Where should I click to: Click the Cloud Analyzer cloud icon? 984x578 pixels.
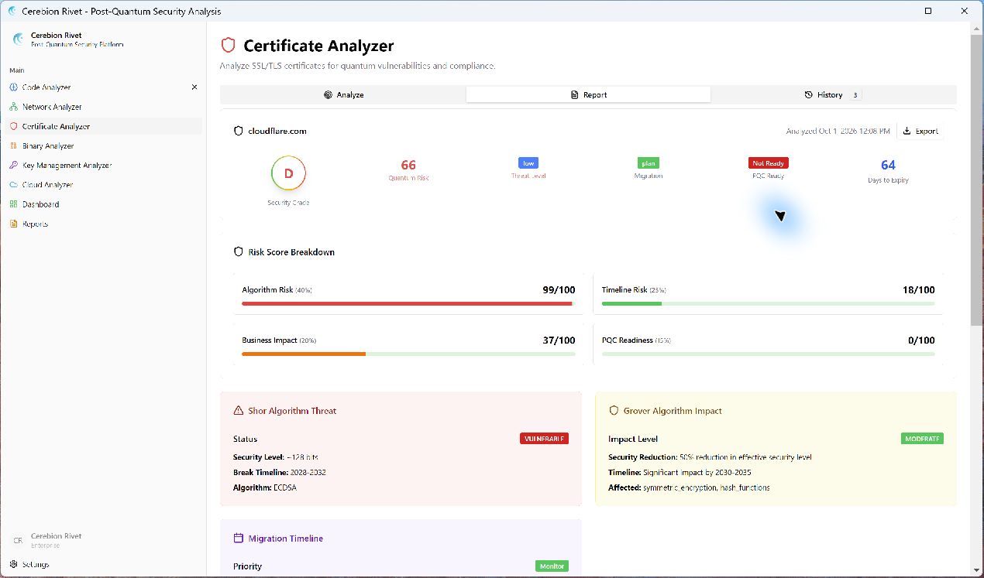coord(14,185)
